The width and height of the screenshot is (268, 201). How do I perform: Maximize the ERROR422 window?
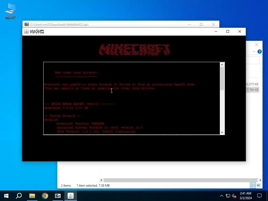point(228,31)
